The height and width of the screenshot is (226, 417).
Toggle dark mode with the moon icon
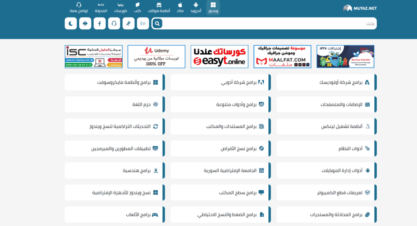(x=71, y=24)
